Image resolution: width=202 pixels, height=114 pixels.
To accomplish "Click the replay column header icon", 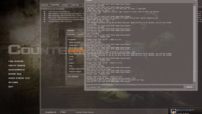I will coord(46,9).
